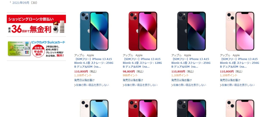Open the ビックカメラ Suicaカード banner
Screen dimensions: 263x117
pos(36,48)
